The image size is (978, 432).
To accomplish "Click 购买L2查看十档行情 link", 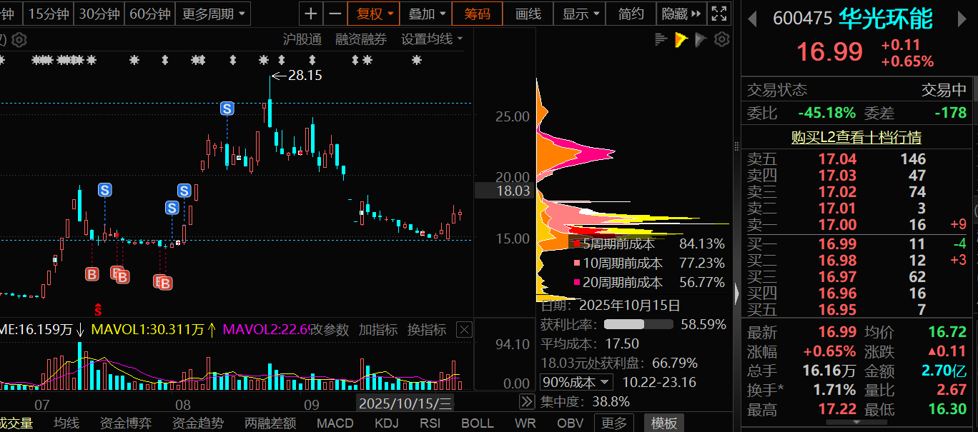I will click(x=856, y=136).
